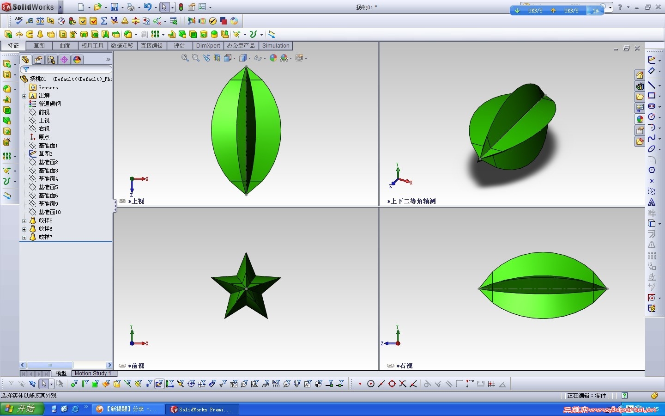
Task: Switch to the 评估 tab
Action: [179, 46]
